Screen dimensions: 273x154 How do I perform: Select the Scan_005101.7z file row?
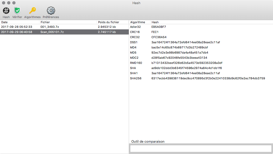(64, 32)
